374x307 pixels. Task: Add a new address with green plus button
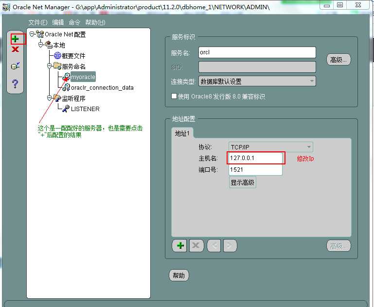(x=180, y=245)
